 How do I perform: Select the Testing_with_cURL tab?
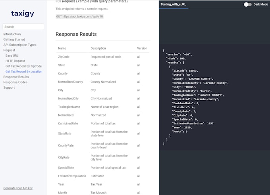coord(173,4)
